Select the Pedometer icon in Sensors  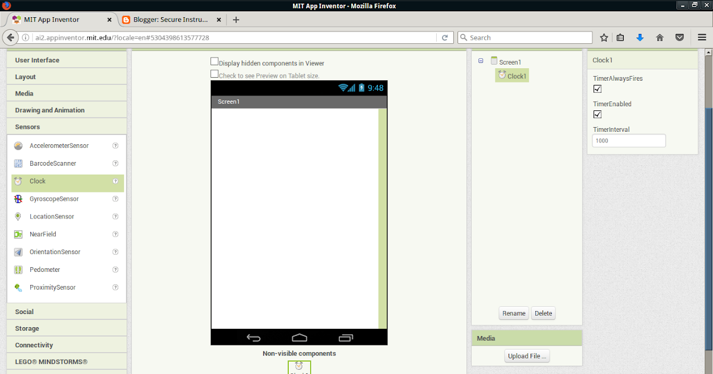point(18,270)
